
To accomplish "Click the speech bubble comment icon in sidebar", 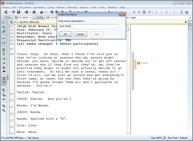I will (4, 32).
